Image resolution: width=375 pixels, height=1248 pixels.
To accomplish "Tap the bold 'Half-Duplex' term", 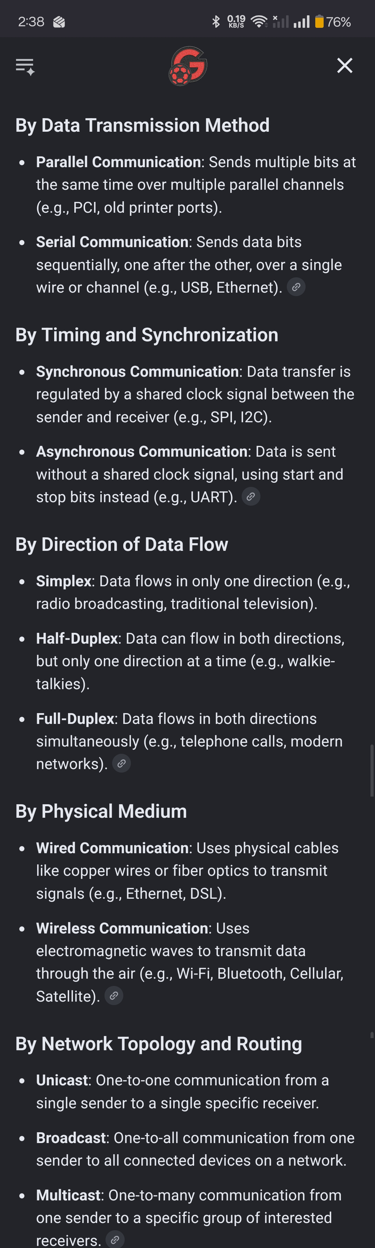I will [77, 638].
